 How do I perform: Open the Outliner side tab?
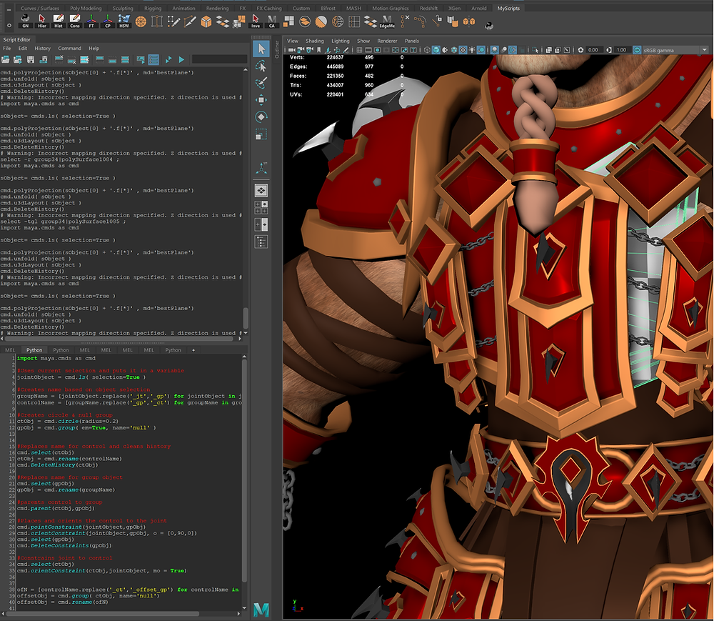(277, 49)
